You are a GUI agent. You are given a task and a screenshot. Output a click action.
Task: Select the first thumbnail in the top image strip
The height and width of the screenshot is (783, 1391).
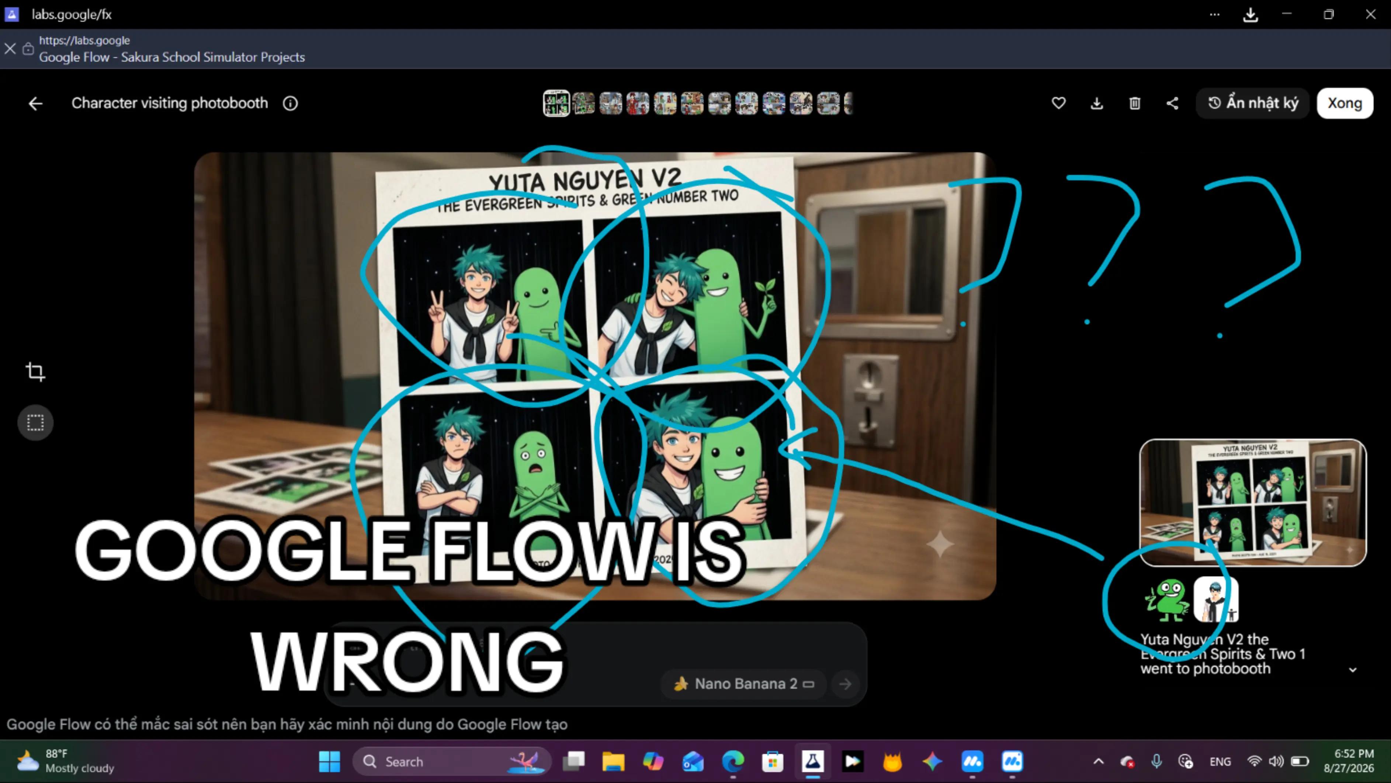point(556,103)
